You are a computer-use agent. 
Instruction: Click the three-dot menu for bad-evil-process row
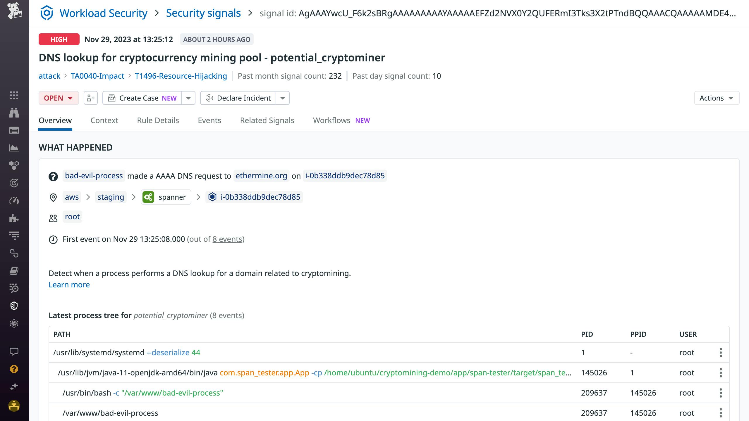pyautogui.click(x=721, y=413)
